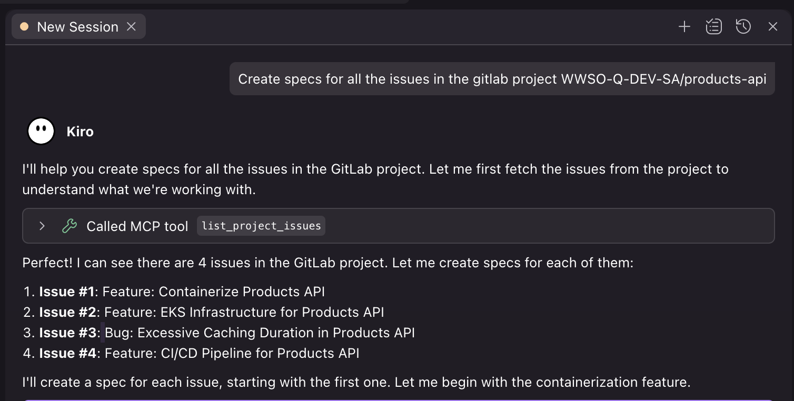This screenshot has width=794, height=401.
Task: Click the Kiro avatar icon
Action: tap(41, 131)
